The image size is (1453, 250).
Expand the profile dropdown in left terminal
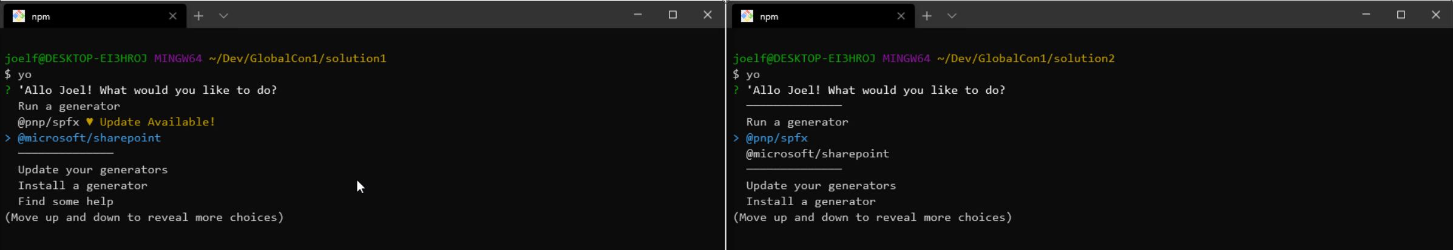pos(223,16)
